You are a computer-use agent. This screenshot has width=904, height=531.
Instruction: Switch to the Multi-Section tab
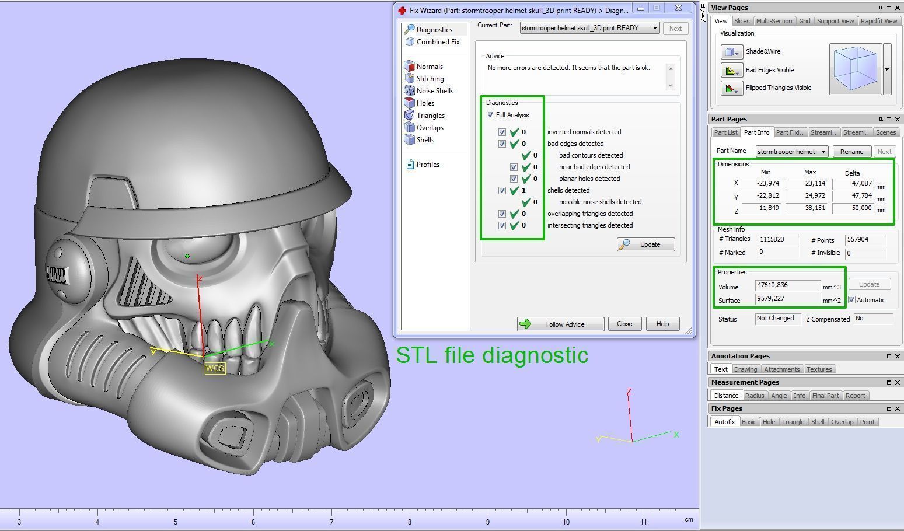pyautogui.click(x=774, y=21)
